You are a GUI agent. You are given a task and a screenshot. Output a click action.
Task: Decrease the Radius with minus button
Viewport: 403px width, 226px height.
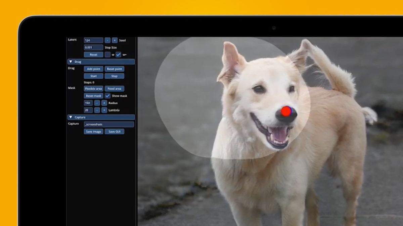97,103
